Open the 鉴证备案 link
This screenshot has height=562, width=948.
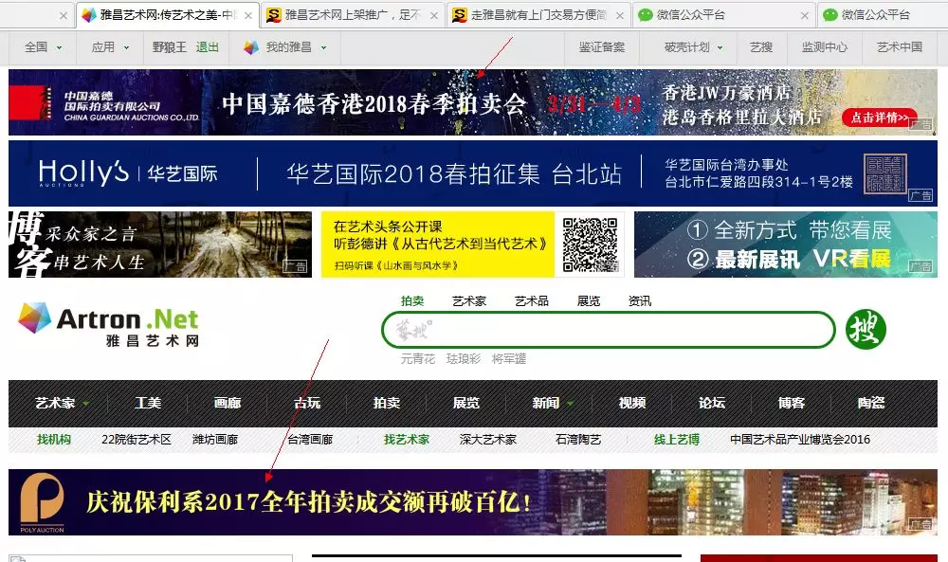602,47
